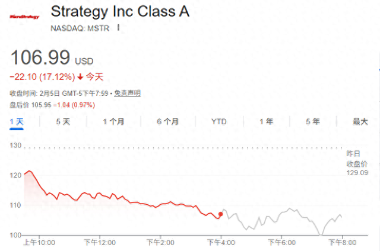Open the 5年 chart tab

[313, 122]
